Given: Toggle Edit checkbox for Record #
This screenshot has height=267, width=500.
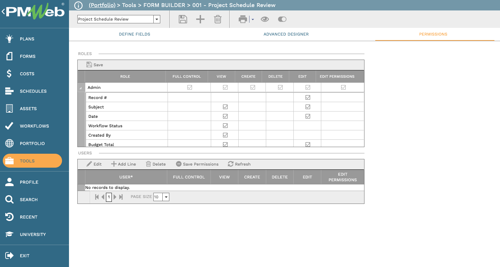Looking at the screenshot, I should tap(308, 98).
